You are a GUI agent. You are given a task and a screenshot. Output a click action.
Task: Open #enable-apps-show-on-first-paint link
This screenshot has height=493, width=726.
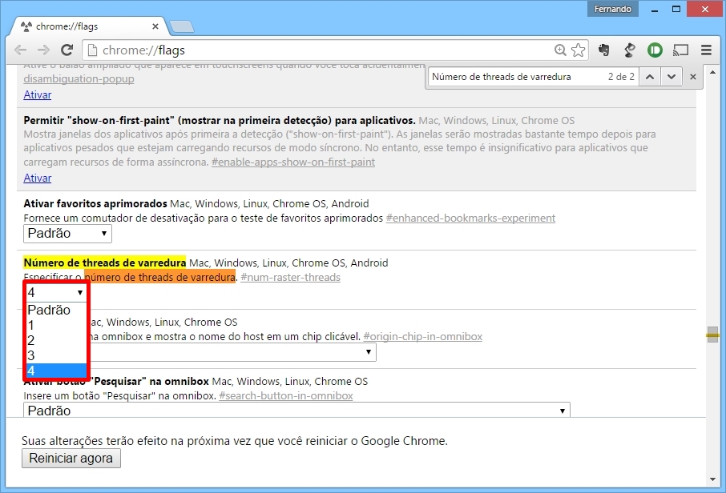click(293, 162)
